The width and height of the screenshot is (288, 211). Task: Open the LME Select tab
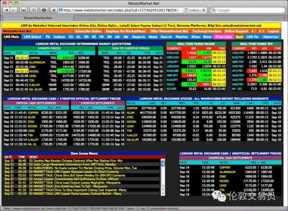(32, 37)
